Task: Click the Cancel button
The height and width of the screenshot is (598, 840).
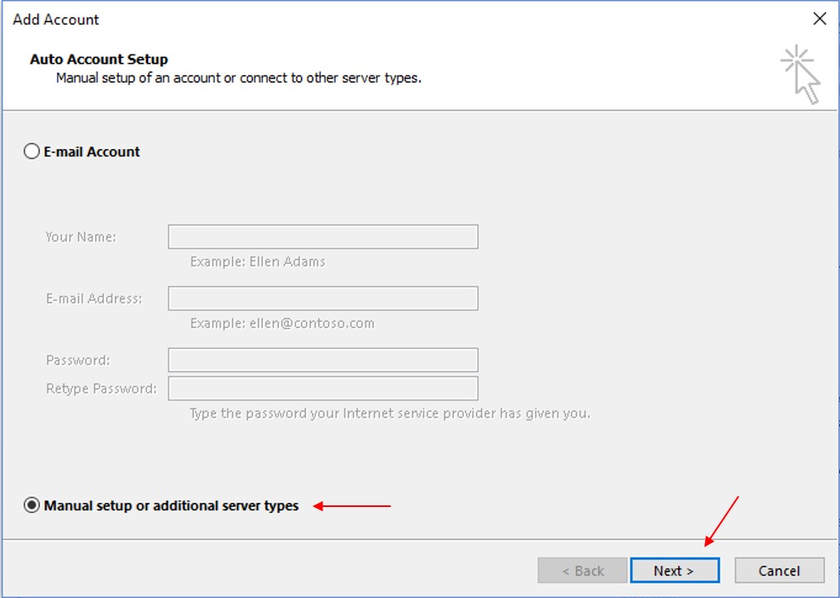Action: point(779,571)
